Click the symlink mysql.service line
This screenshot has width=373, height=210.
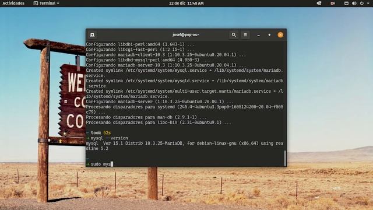[x=184, y=71]
